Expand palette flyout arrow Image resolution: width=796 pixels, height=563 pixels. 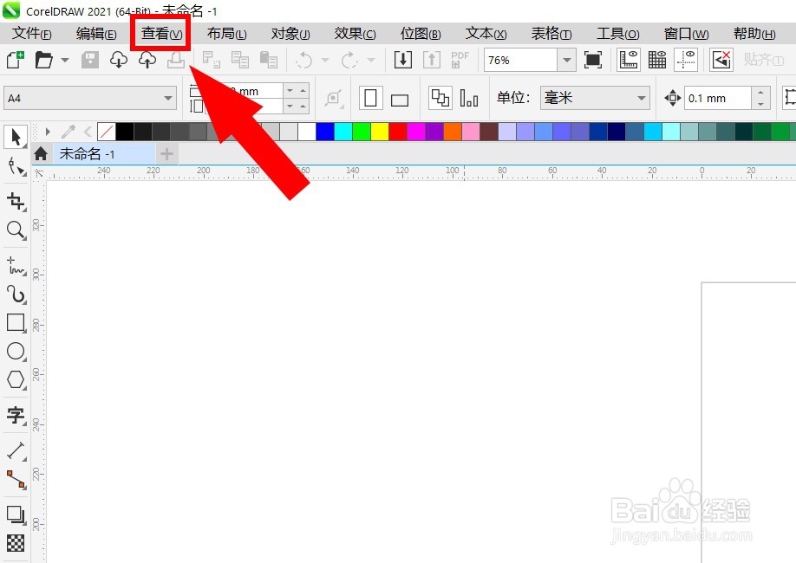click(x=48, y=132)
